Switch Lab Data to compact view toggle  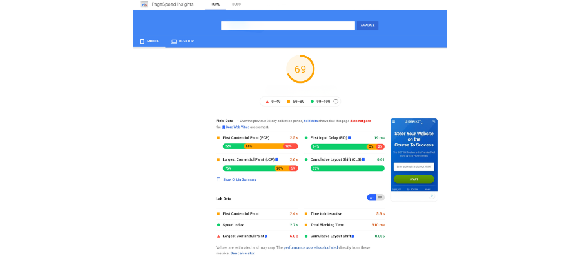pyautogui.click(x=371, y=198)
